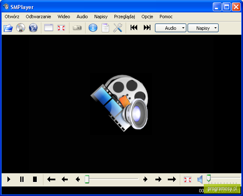Rewind with the medium left arrow

click(x=64, y=179)
